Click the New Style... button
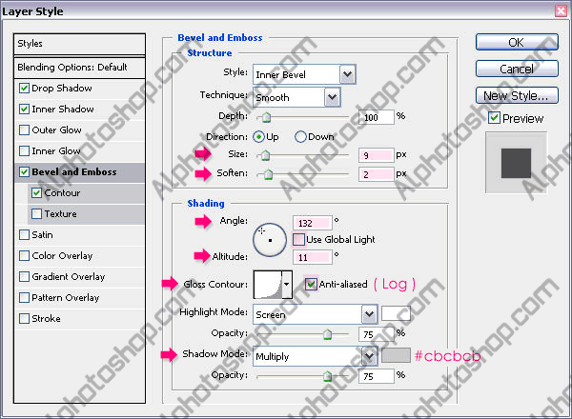The width and height of the screenshot is (572, 419). coord(517,95)
